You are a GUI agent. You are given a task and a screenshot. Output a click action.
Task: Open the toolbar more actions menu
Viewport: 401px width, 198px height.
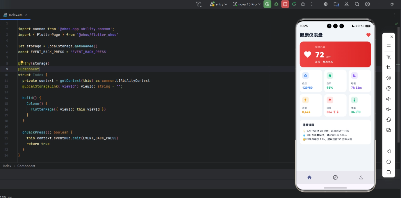[312, 4]
